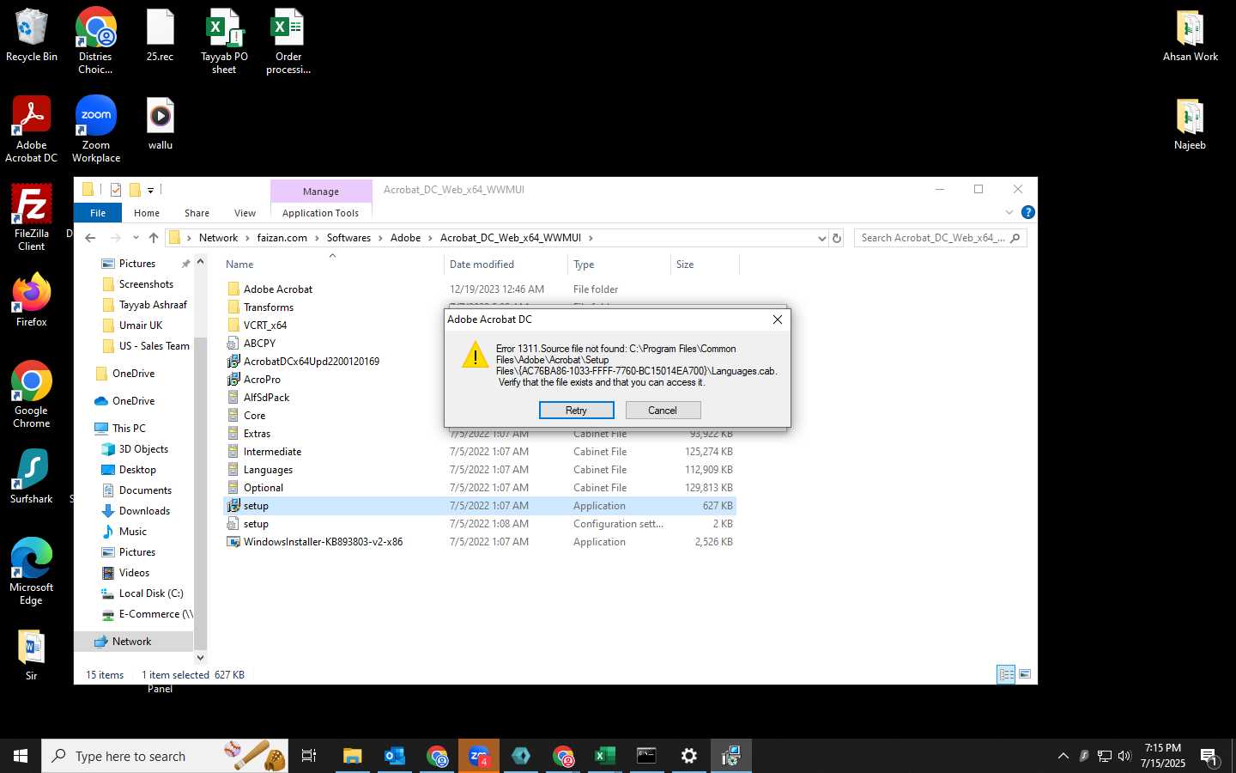The image size is (1236, 773).
Task: Select the Transforms folder
Action: coord(268,307)
